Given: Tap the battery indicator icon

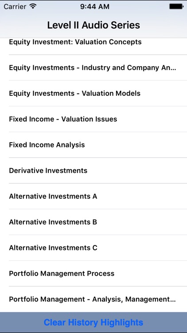Looking at the screenshot, I should 176,7.
